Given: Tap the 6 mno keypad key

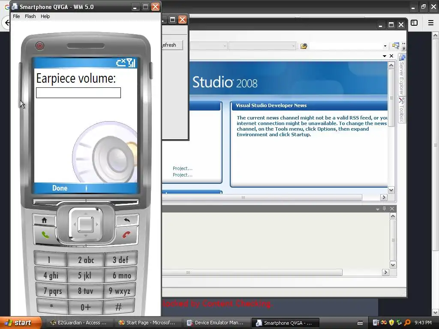Looking at the screenshot, I should point(121,275).
